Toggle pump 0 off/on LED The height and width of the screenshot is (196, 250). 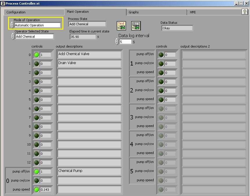37,172
